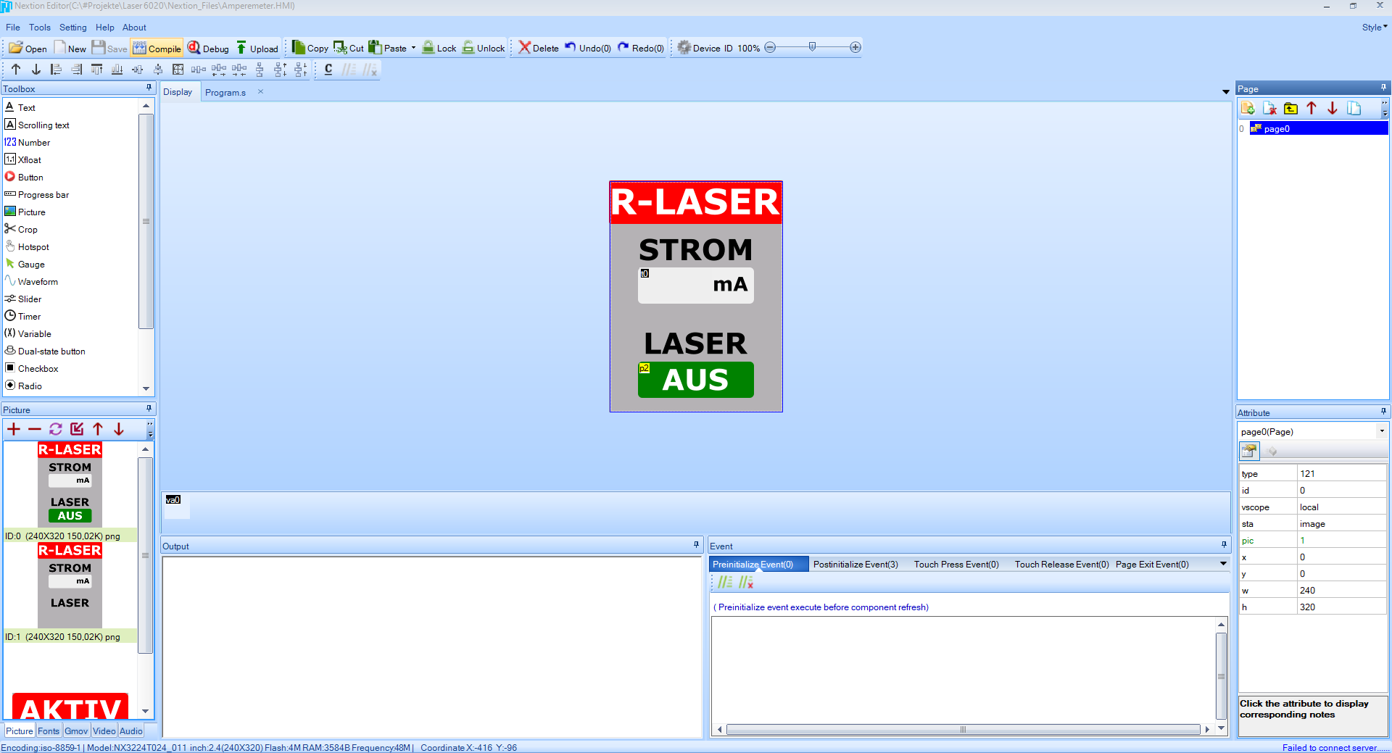This screenshot has height=753, width=1392.
Task: Copy the page using the Page panel icon
Action: (1354, 109)
